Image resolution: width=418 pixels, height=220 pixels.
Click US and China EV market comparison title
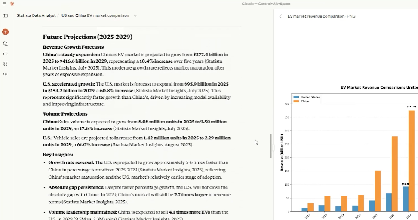pyautogui.click(x=95, y=15)
